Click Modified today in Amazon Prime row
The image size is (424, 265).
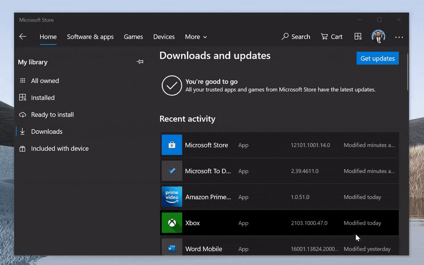363,197
